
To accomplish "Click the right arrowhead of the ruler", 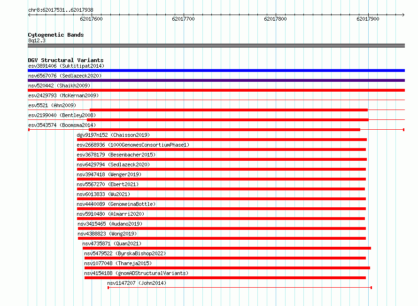I will point(403,15).
